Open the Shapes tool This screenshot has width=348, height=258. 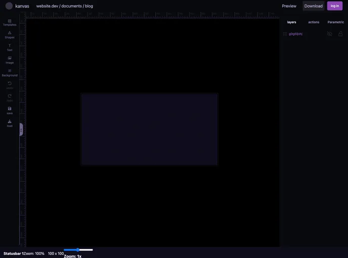tap(10, 35)
